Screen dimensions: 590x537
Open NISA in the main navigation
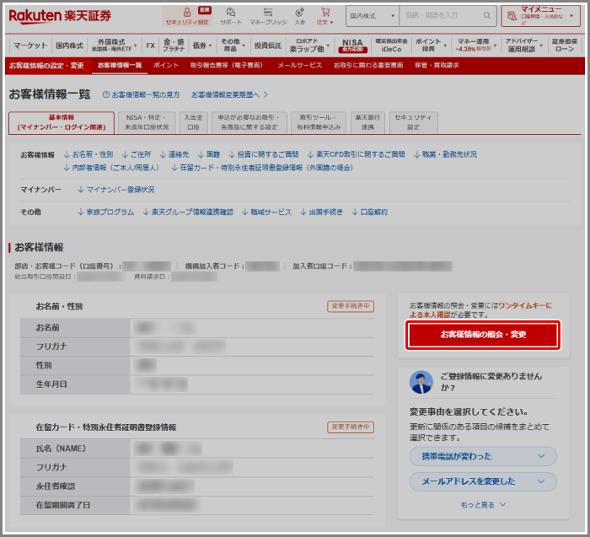tap(352, 46)
